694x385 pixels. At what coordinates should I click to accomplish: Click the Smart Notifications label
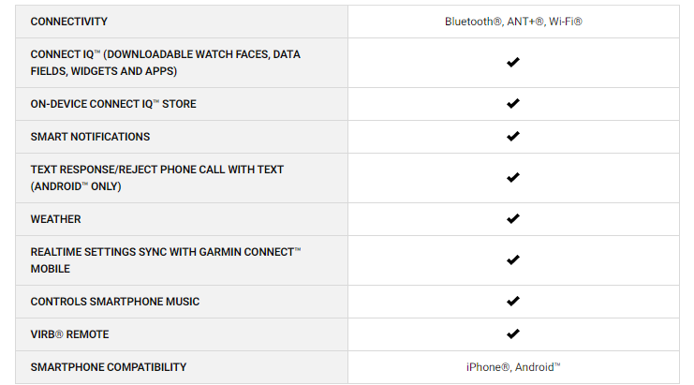pos(90,137)
